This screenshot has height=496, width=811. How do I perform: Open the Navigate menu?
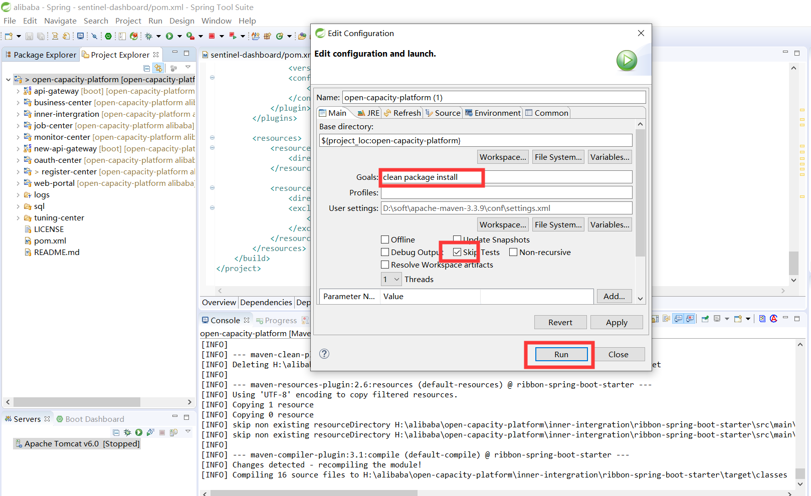click(60, 21)
